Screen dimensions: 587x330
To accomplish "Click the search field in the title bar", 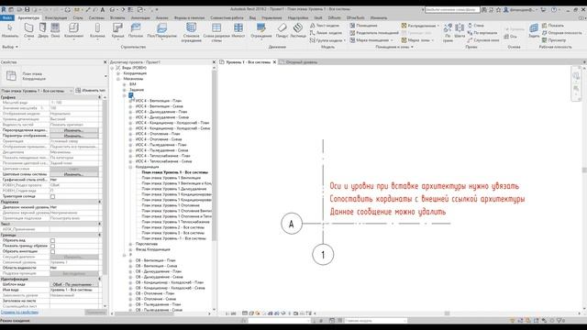I will click(452, 10).
